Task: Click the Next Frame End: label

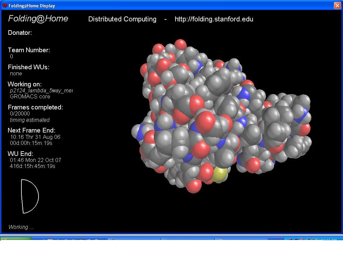Action: 31,131
